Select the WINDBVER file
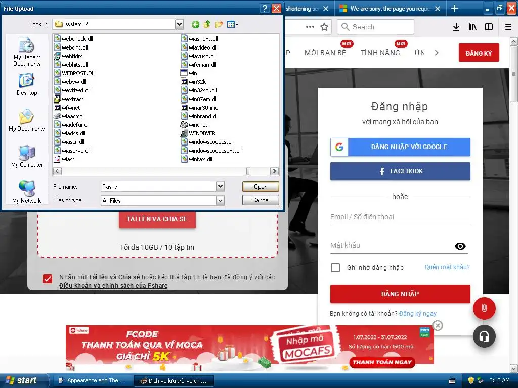This screenshot has width=518, height=388. point(198,133)
